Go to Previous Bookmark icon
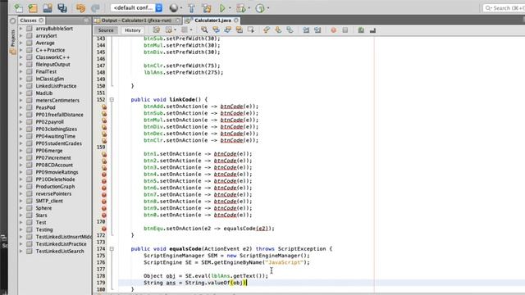The width and height of the screenshot is (525, 295). tap(267, 30)
